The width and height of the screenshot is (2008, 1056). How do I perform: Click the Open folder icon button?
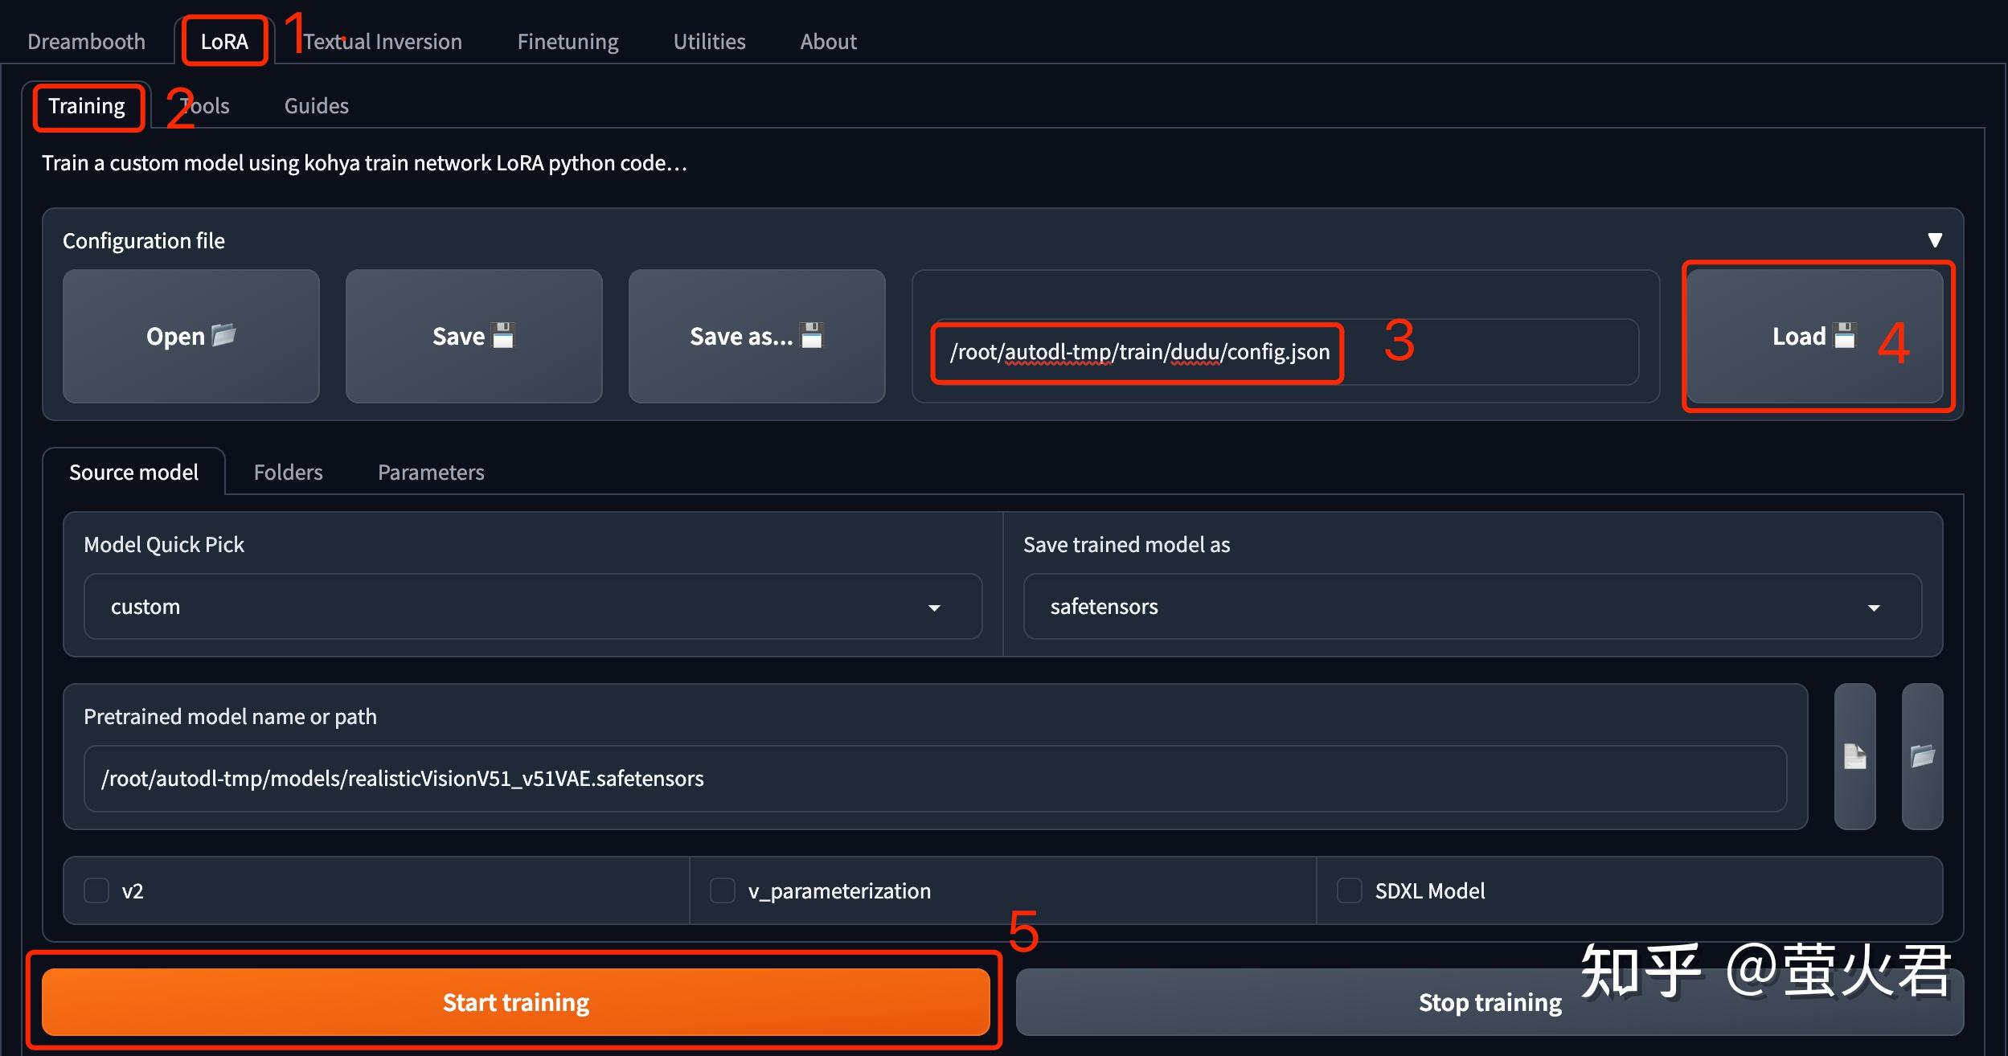[191, 336]
